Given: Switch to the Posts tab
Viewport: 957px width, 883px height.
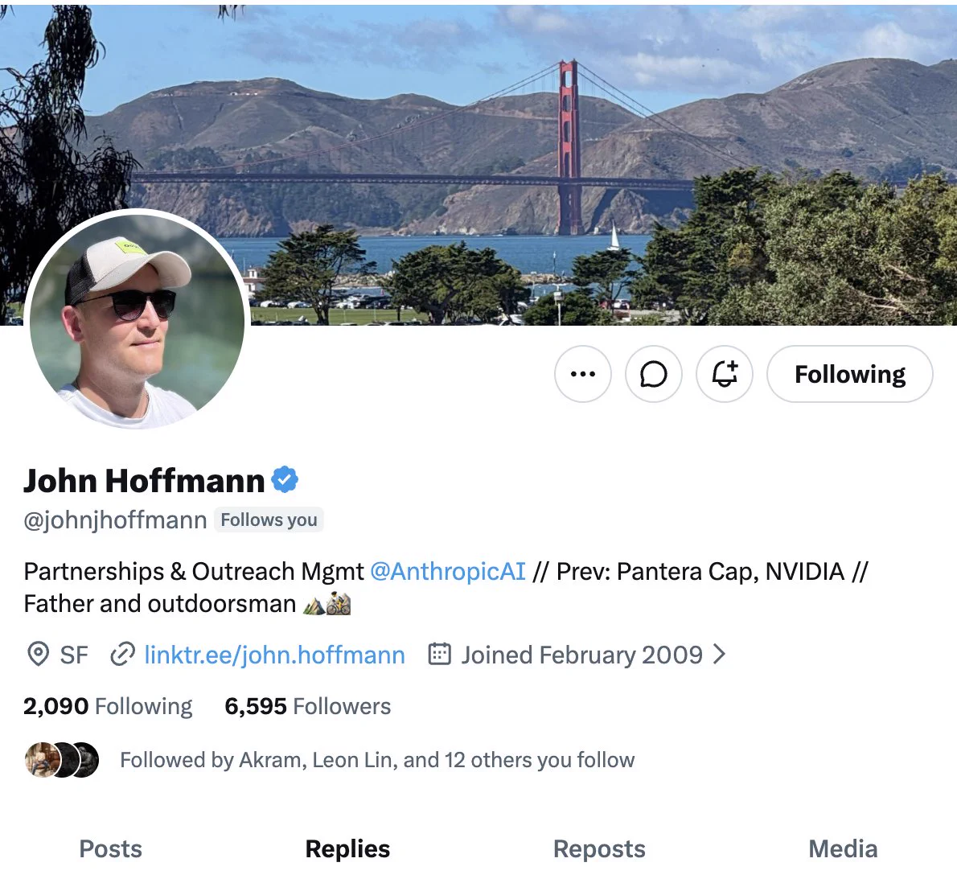Looking at the screenshot, I should (x=110, y=849).
